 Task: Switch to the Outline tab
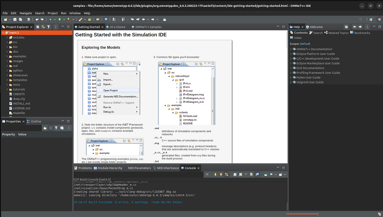34,121
